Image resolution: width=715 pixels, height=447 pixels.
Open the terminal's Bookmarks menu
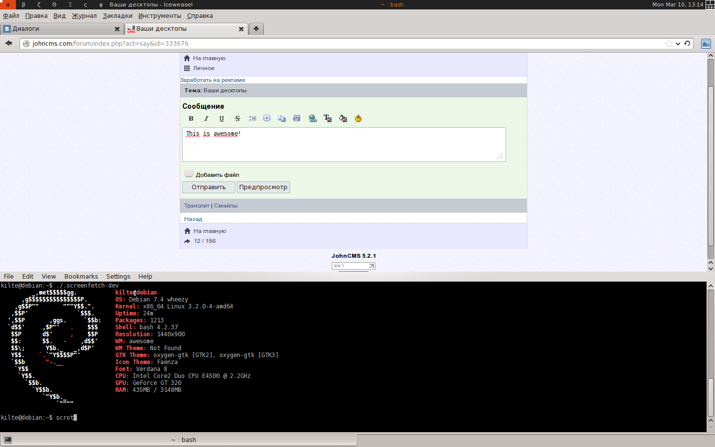tap(81, 277)
